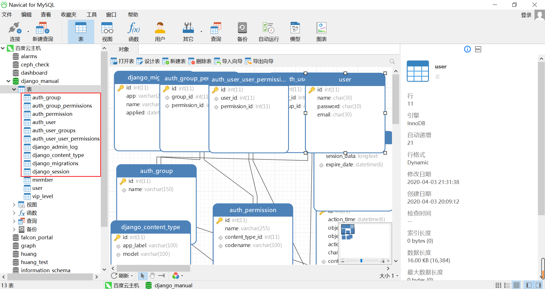Click the 登录 (Sign in) link
Viewport: 545px width, 289px height.
(526, 15)
